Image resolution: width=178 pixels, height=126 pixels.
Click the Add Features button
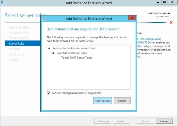[x=103, y=101]
